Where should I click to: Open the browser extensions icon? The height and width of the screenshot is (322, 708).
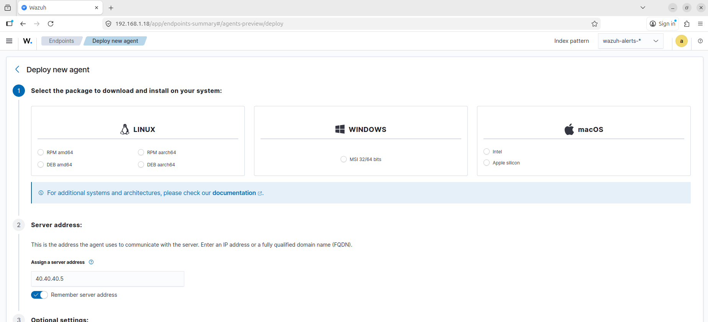point(687,24)
